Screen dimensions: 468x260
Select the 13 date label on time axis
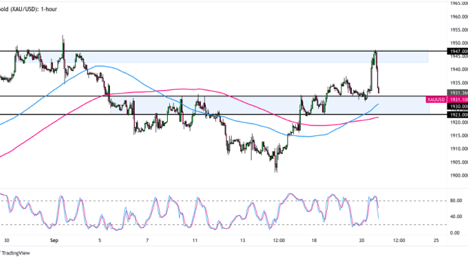242,240
